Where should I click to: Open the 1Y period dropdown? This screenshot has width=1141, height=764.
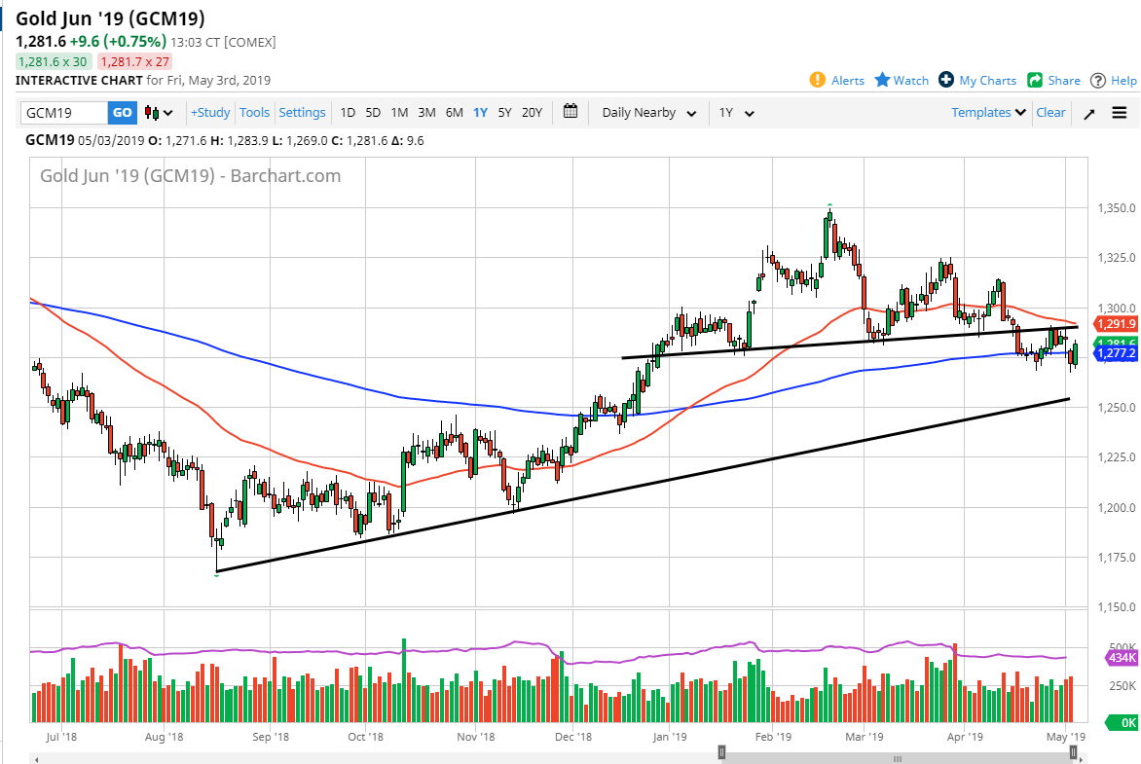[736, 113]
